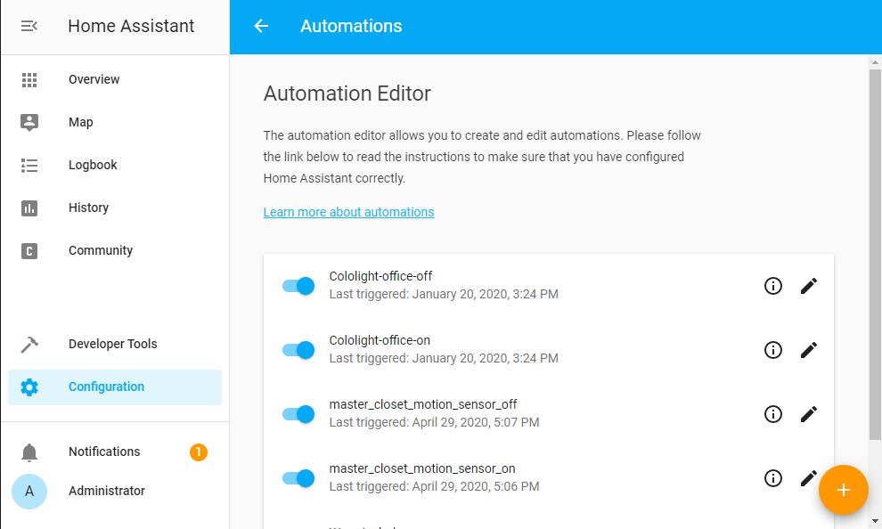Switch off master_closet_motion_sensor_on automation
Image resolution: width=882 pixels, height=529 pixels.
click(x=298, y=478)
